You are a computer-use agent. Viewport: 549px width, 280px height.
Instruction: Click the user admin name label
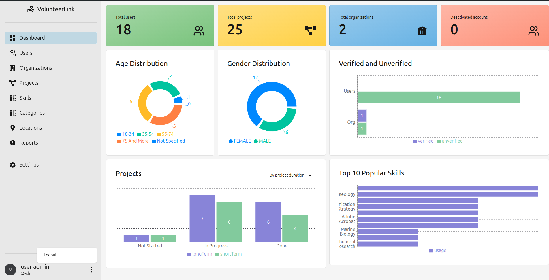coord(35,267)
